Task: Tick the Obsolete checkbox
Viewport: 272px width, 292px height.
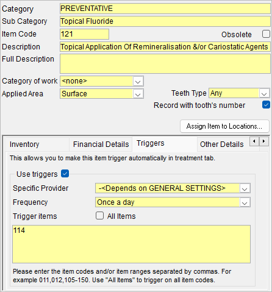Action: coord(266,34)
